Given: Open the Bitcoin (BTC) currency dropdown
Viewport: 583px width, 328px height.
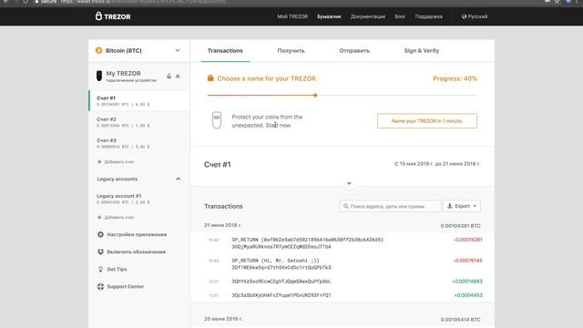Looking at the screenshot, I should pyautogui.click(x=138, y=51).
